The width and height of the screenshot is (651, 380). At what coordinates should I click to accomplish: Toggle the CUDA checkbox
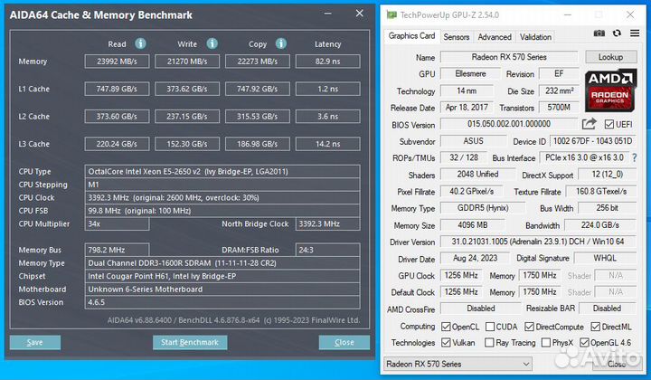tap(490, 327)
